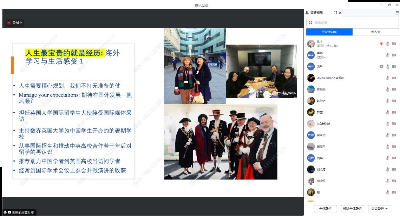Screen dimensions: 400x216
Task: Open the 会议管控 dropdown
Action: pos(379,209)
